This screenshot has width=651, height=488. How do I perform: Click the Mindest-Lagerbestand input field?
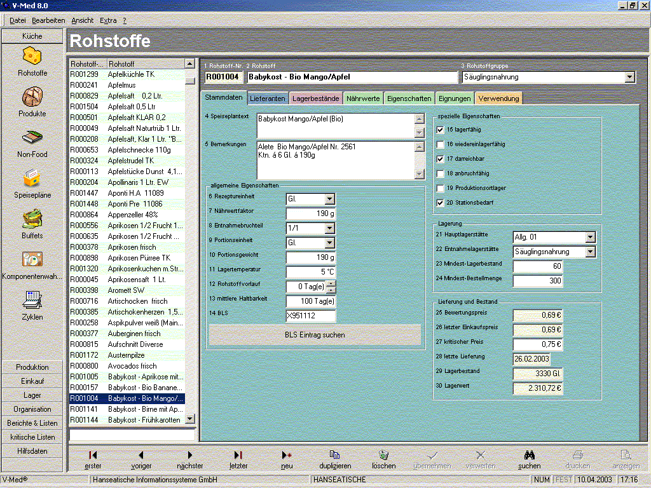pyautogui.click(x=537, y=266)
